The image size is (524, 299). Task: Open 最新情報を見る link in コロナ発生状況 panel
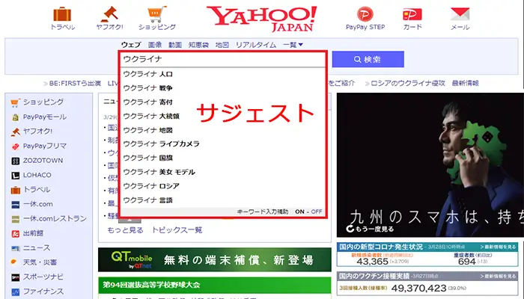pyautogui.click(x=499, y=247)
